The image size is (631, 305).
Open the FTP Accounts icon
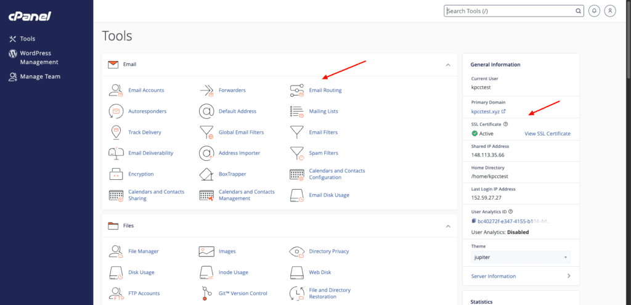(x=116, y=293)
